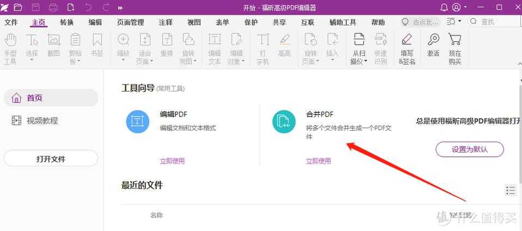Viewport: 522px width, 231px height.
Task: Expand the 编辑对象 dropdown arrow
Action: pos(244,61)
